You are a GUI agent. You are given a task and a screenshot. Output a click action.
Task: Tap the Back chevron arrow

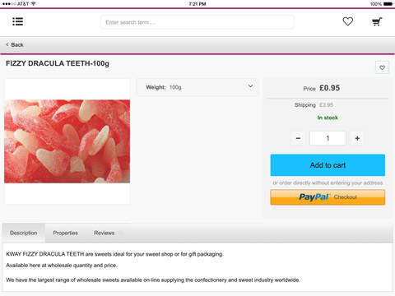(x=7, y=44)
